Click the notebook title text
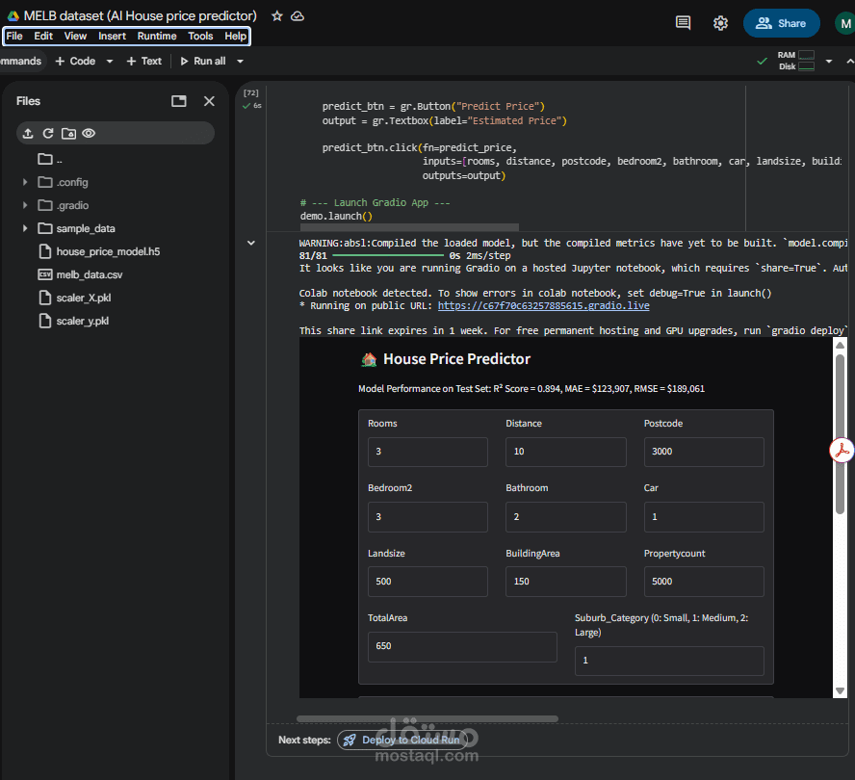This screenshot has height=780, width=855. (x=141, y=15)
